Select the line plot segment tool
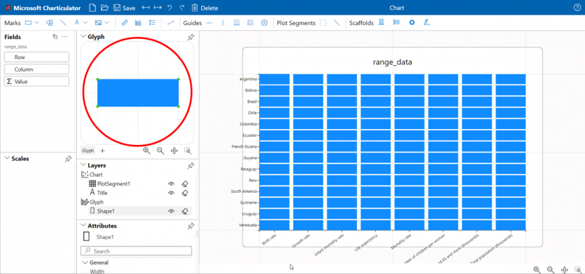This screenshot has height=274, width=585. (x=337, y=23)
